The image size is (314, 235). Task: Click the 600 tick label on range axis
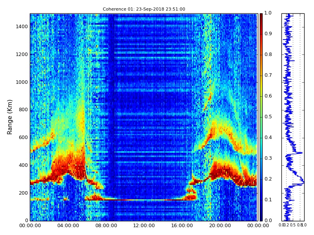pyautogui.click(x=24, y=137)
